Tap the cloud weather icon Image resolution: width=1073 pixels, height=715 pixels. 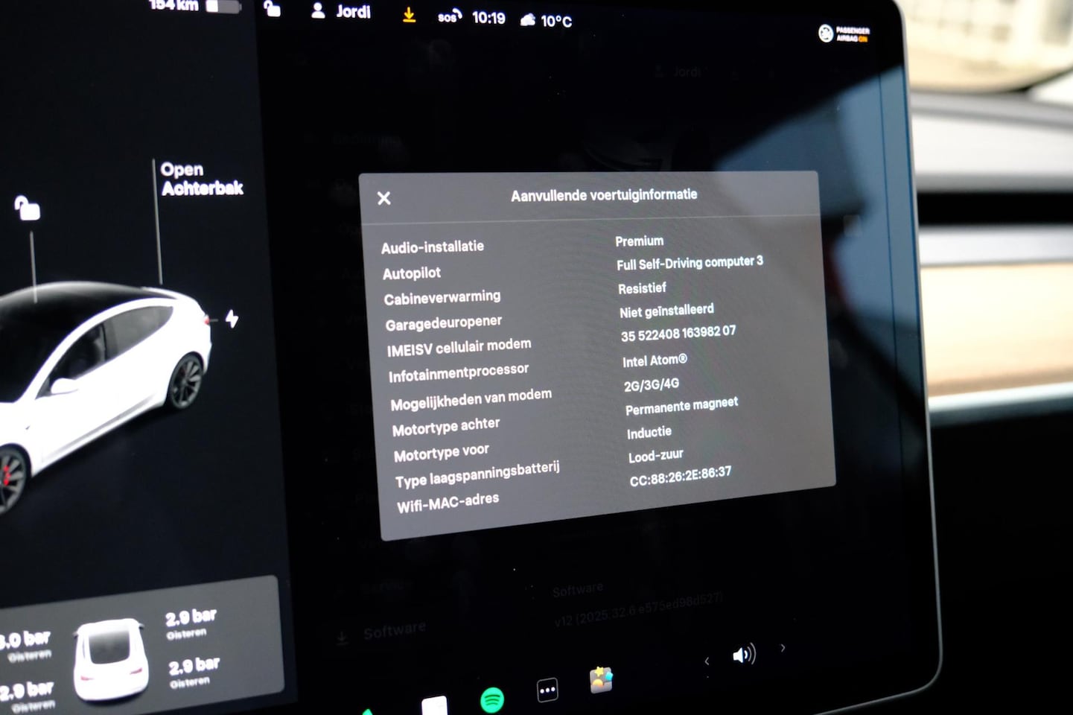[x=528, y=20]
